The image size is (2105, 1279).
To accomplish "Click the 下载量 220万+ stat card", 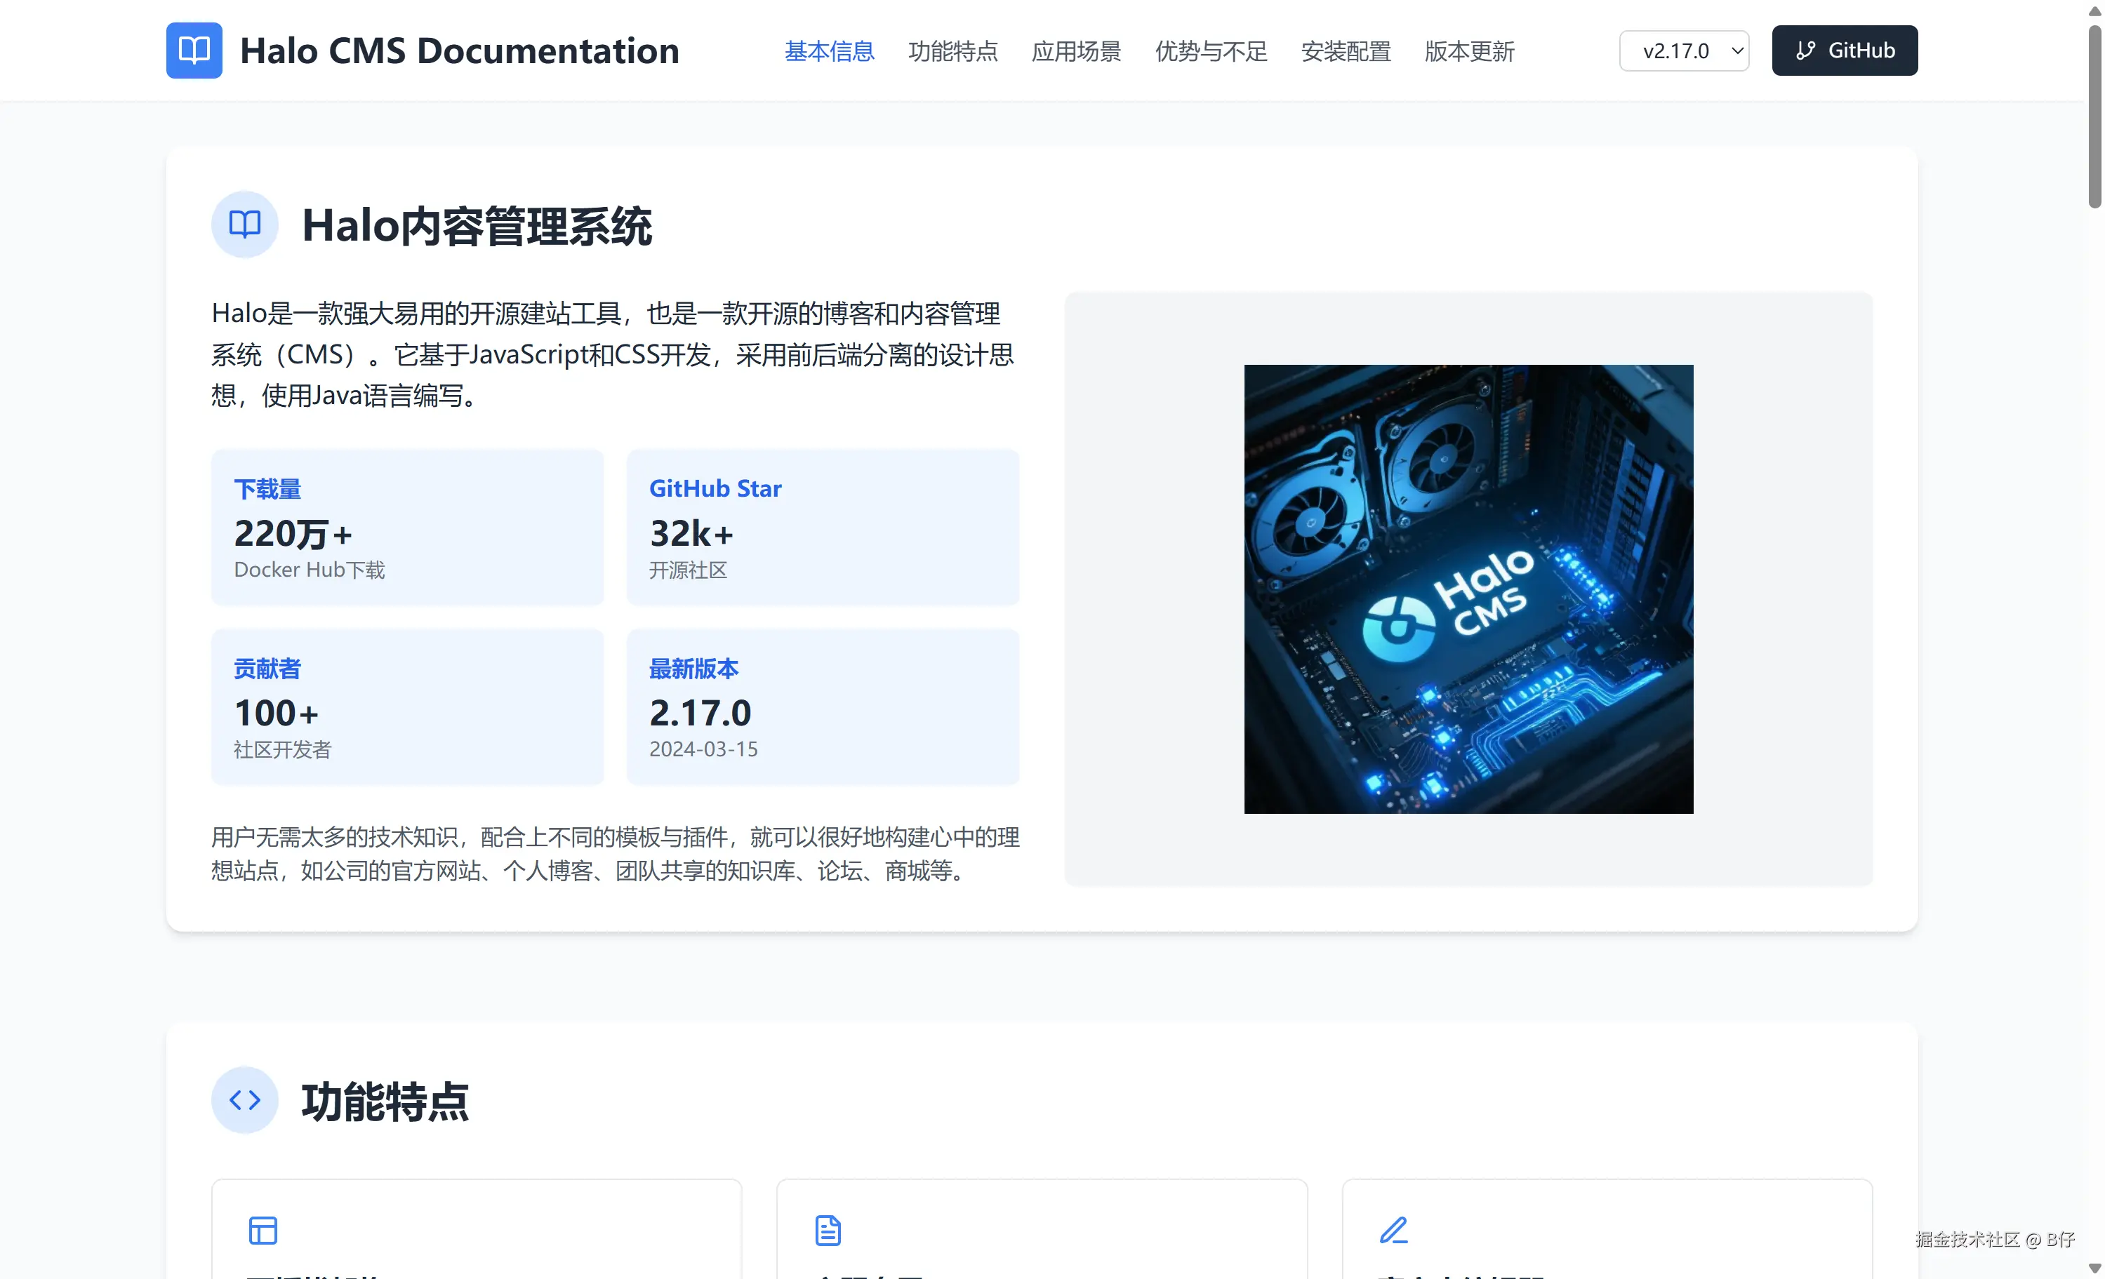I will pos(406,527).
